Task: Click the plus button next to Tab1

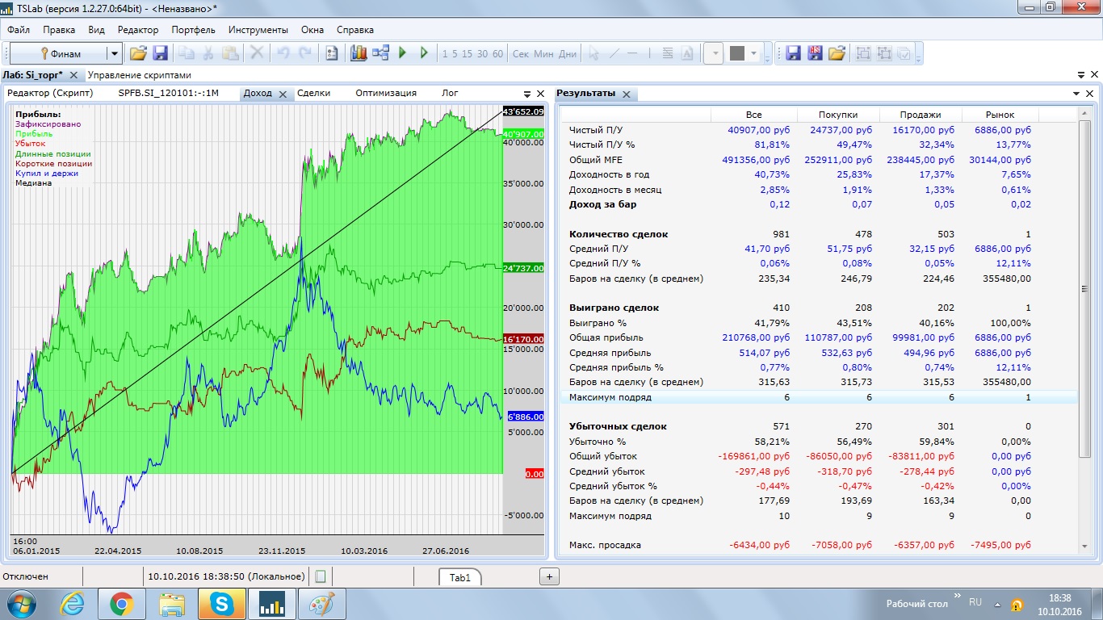Action: pos(549,576)
